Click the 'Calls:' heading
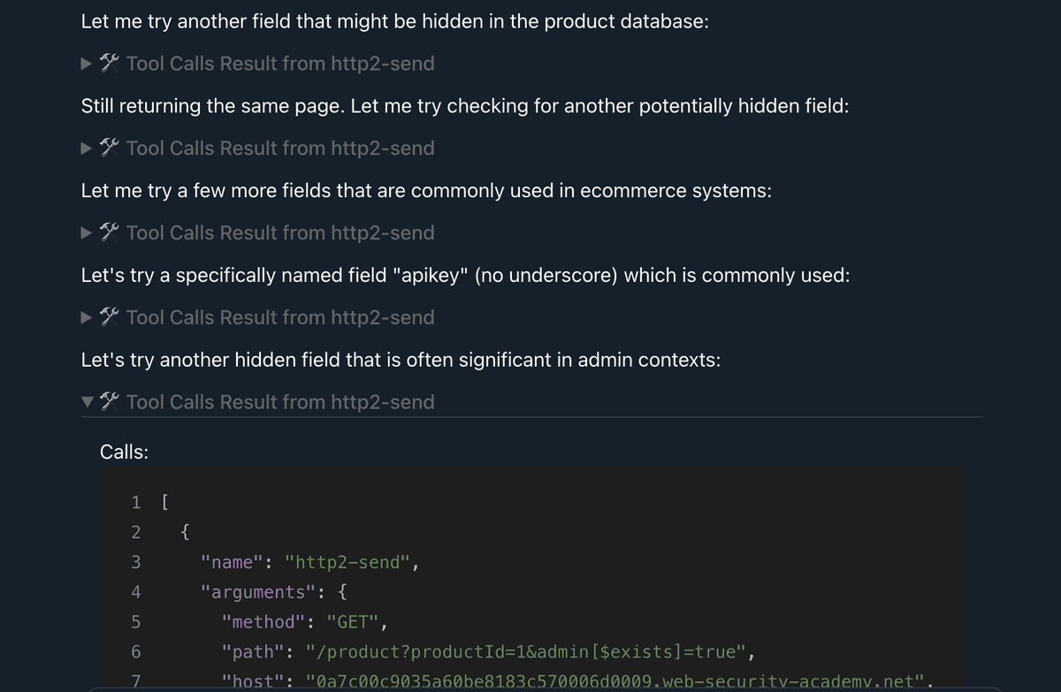 [x=124, y=452]
